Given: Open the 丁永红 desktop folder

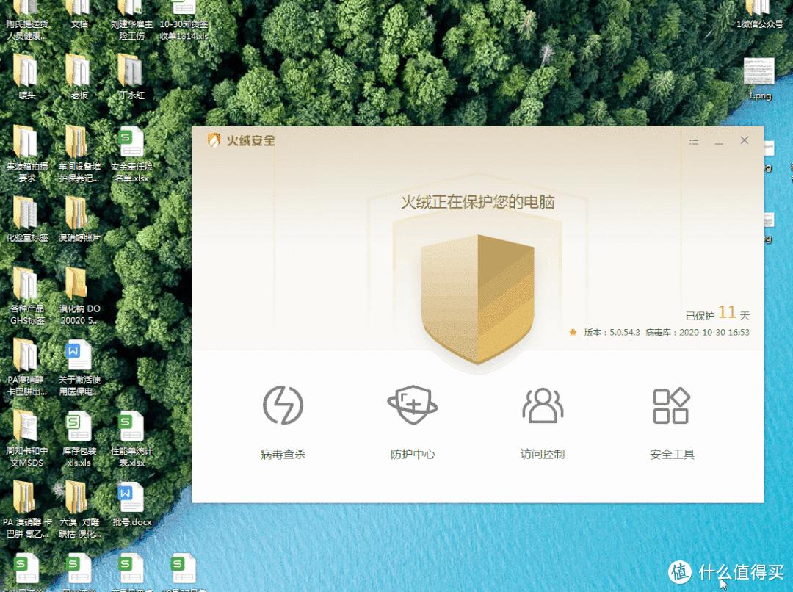Looking at the screenshot, I should point(130,73).
